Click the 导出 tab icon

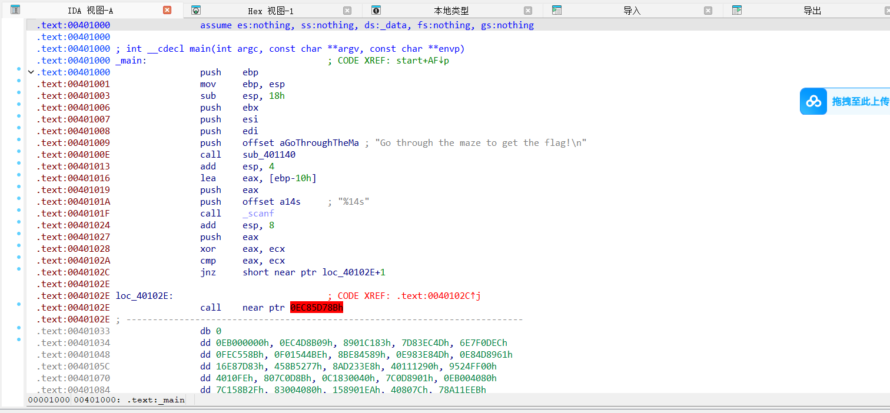pos(737,10)
